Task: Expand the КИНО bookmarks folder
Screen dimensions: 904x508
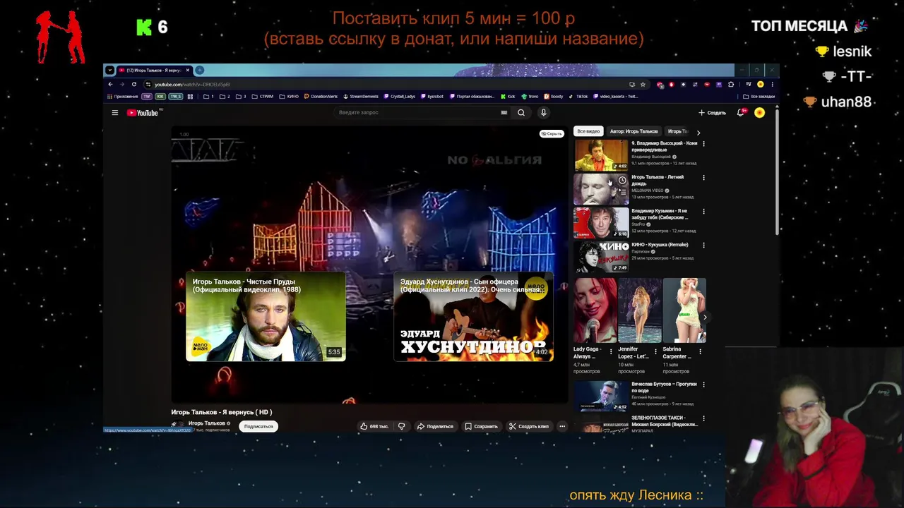Action: click(289, 96)
